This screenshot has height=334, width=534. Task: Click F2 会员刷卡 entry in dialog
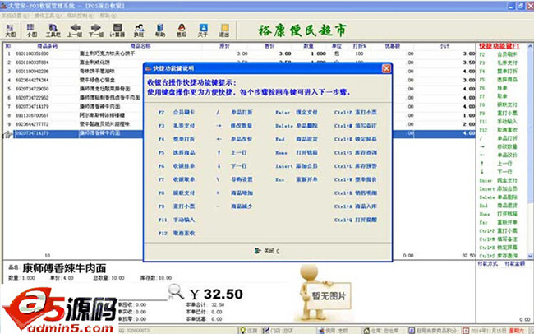177,112
